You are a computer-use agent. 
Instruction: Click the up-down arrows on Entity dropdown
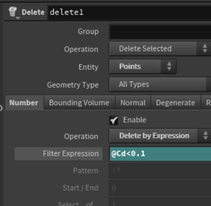click(x=169, y=66)
